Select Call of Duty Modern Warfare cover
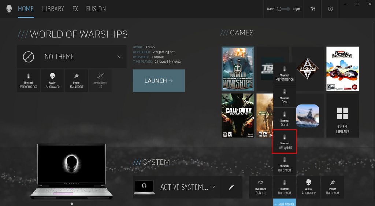The width and height of the screenshot is (375, 206). (265, 115)
